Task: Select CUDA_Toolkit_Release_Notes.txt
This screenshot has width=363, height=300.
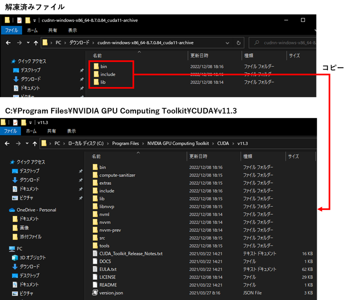Action: pos(131,253)
